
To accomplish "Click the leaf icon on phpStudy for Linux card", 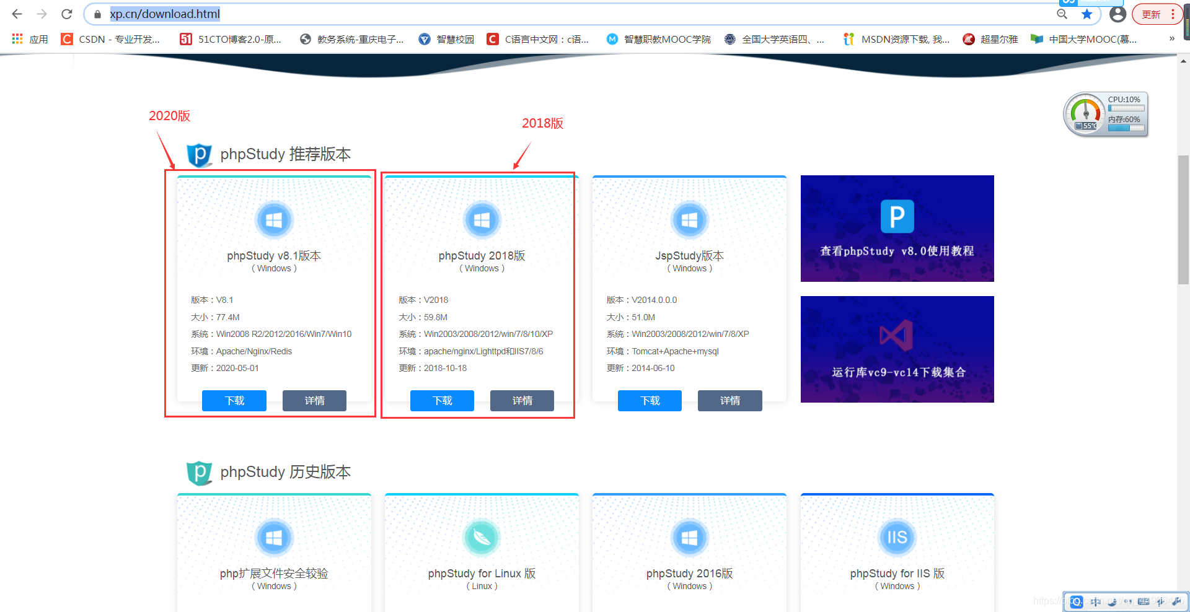I will pyautogui.click(x=482, y=538).
